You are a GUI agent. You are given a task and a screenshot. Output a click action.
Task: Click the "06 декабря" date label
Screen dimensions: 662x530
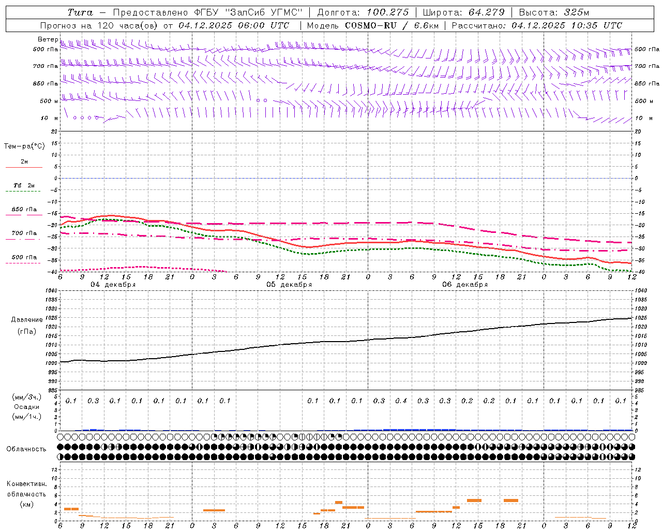[465, 285]
